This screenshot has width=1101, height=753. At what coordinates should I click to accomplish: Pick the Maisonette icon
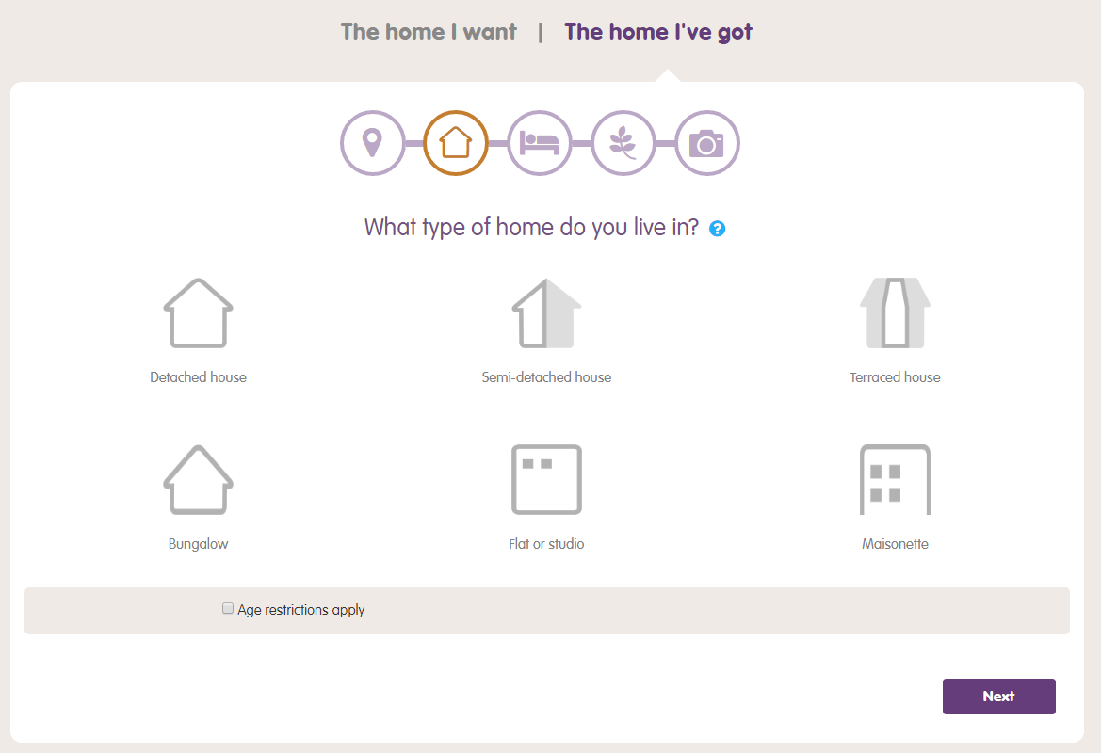(895, 480)
